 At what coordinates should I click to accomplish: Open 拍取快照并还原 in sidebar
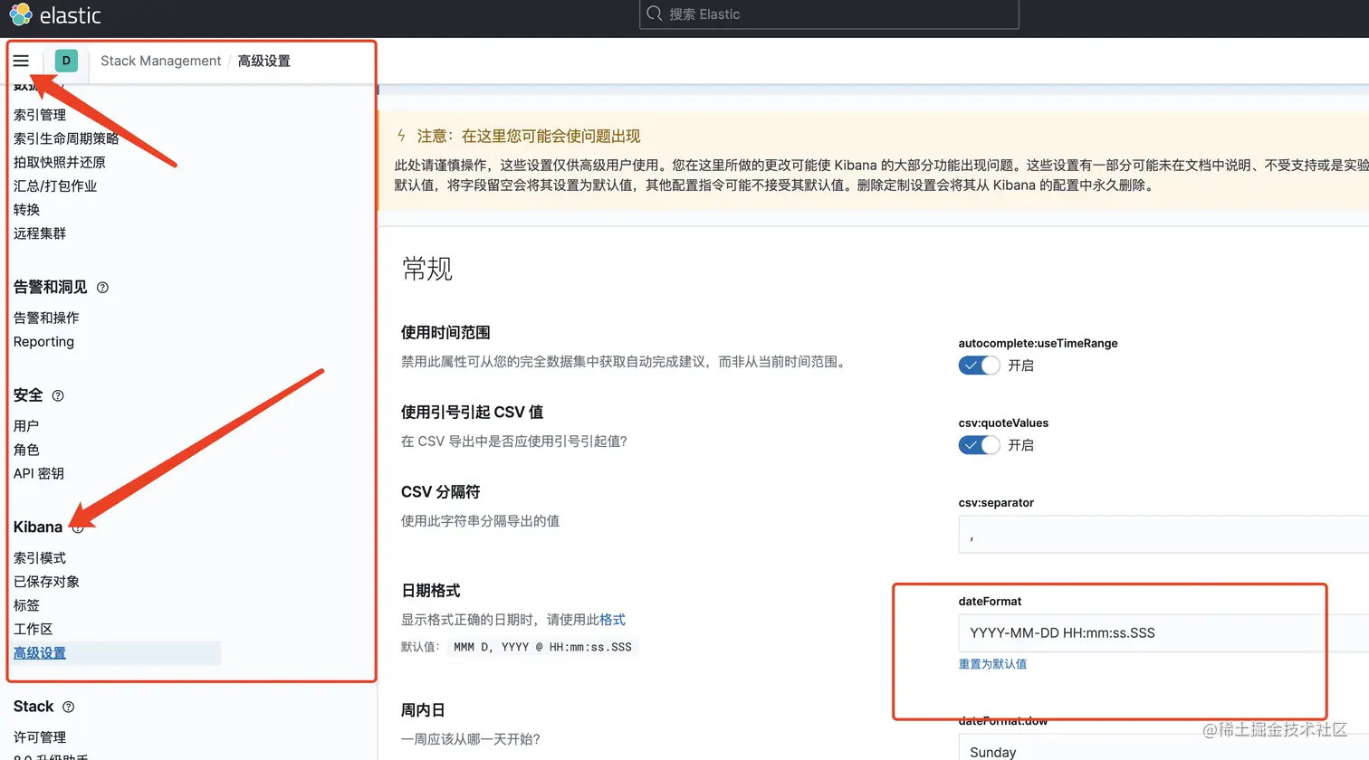(x=59, y=162)
